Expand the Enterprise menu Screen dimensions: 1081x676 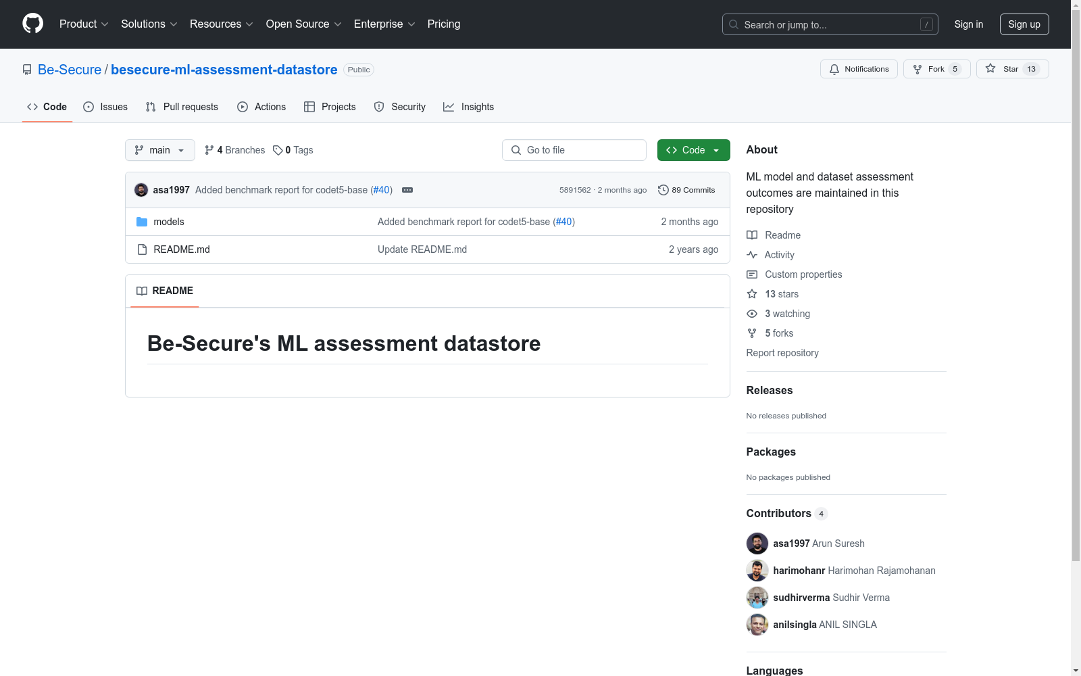(x=384, y=24)
